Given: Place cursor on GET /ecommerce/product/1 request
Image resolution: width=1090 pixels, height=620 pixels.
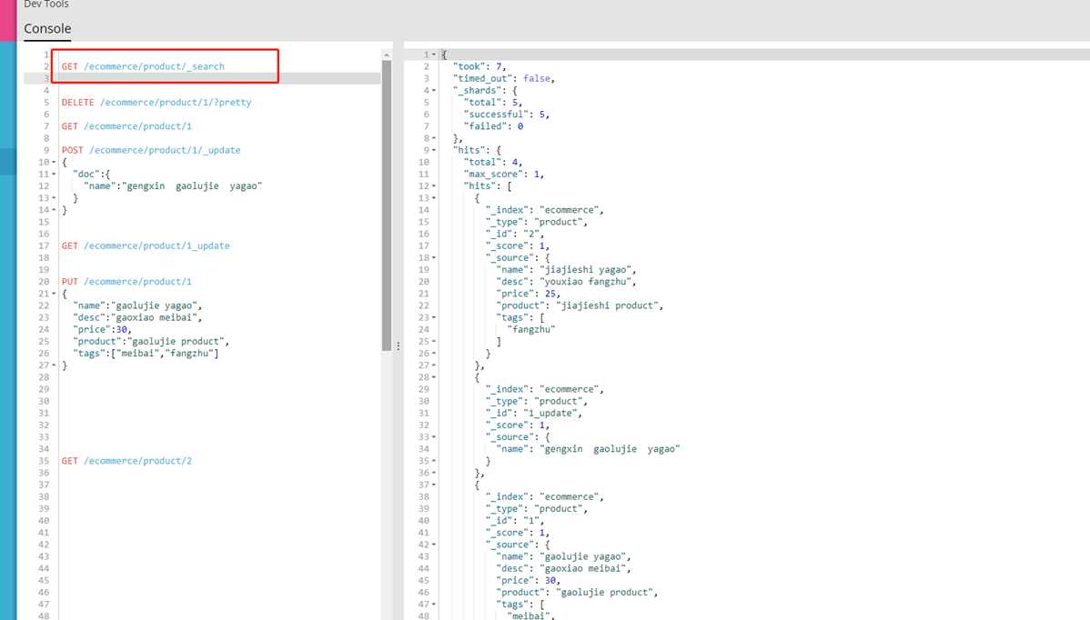Looking at the screenshot, I should [126, 126].
